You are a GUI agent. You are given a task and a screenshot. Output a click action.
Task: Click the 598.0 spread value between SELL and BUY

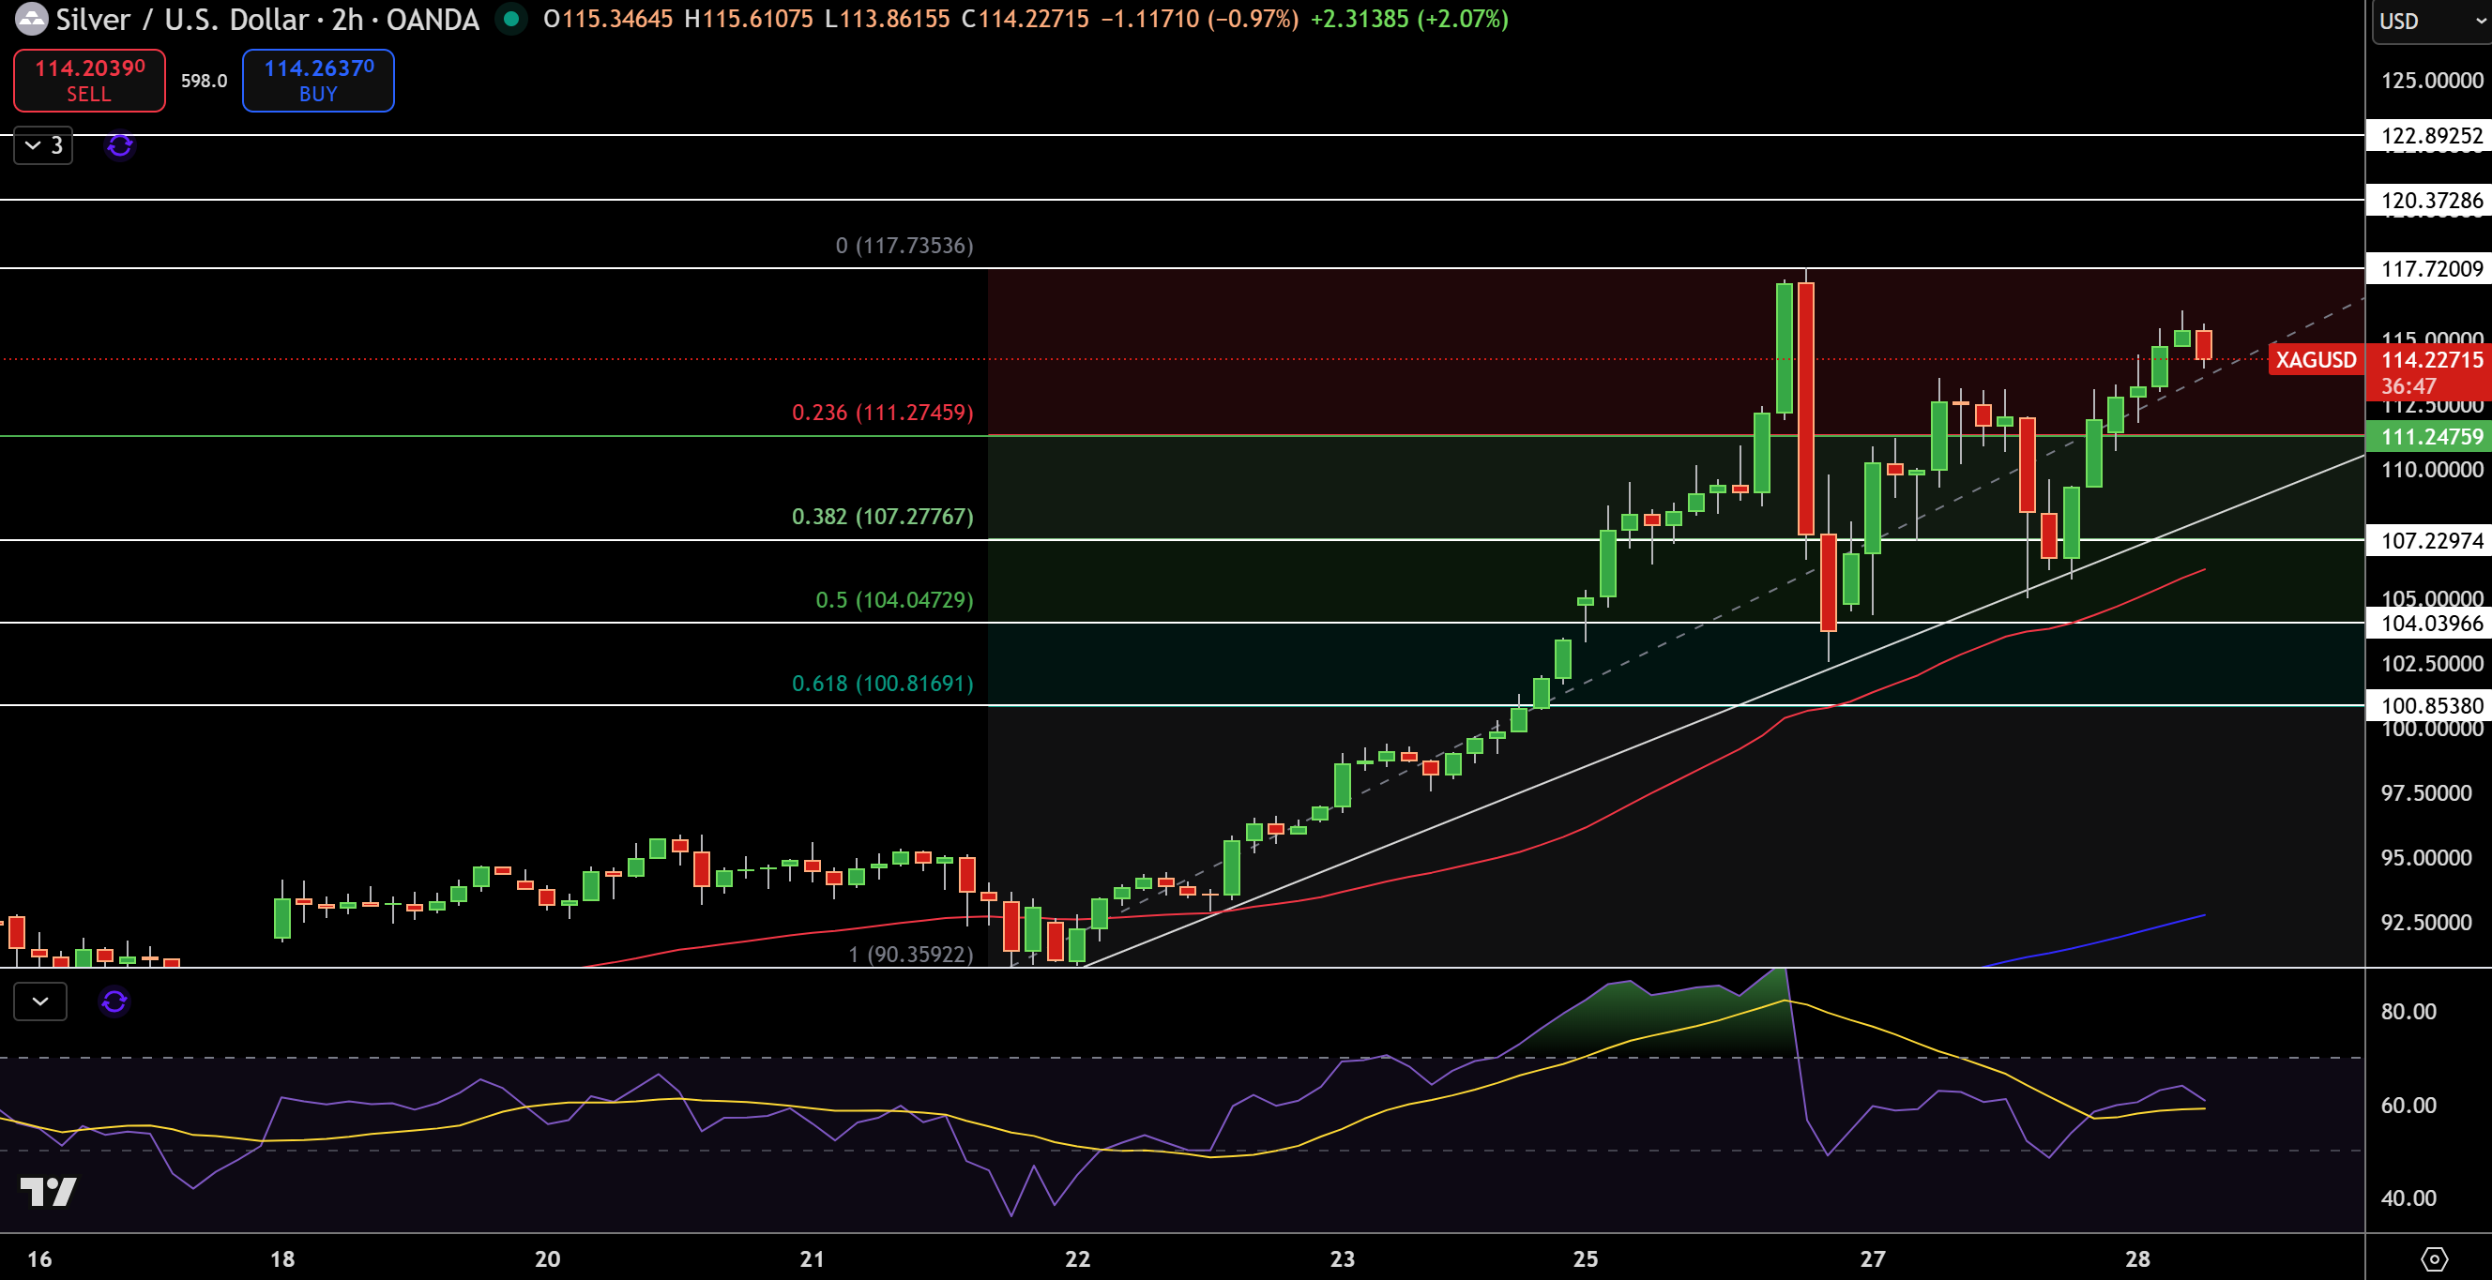point(204,82)
